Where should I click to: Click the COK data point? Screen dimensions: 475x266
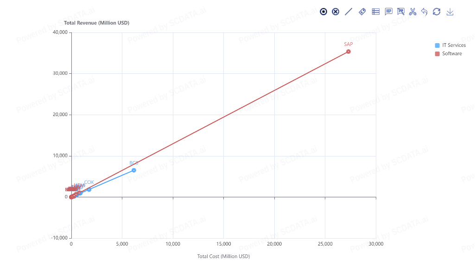89,189
